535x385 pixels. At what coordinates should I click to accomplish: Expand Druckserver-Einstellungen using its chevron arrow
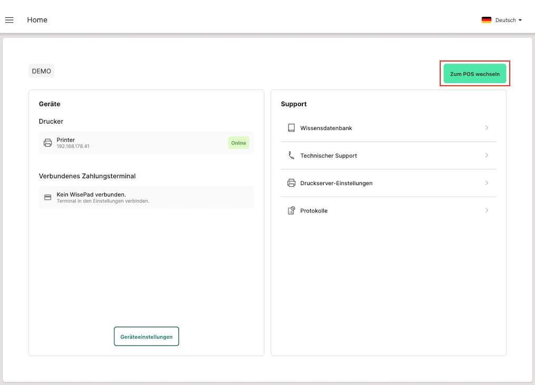(x=487, y=183)
